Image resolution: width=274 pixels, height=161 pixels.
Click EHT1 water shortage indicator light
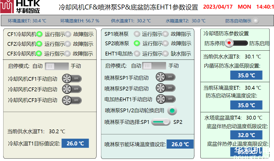pyautogui.click(x=165, y=53)
